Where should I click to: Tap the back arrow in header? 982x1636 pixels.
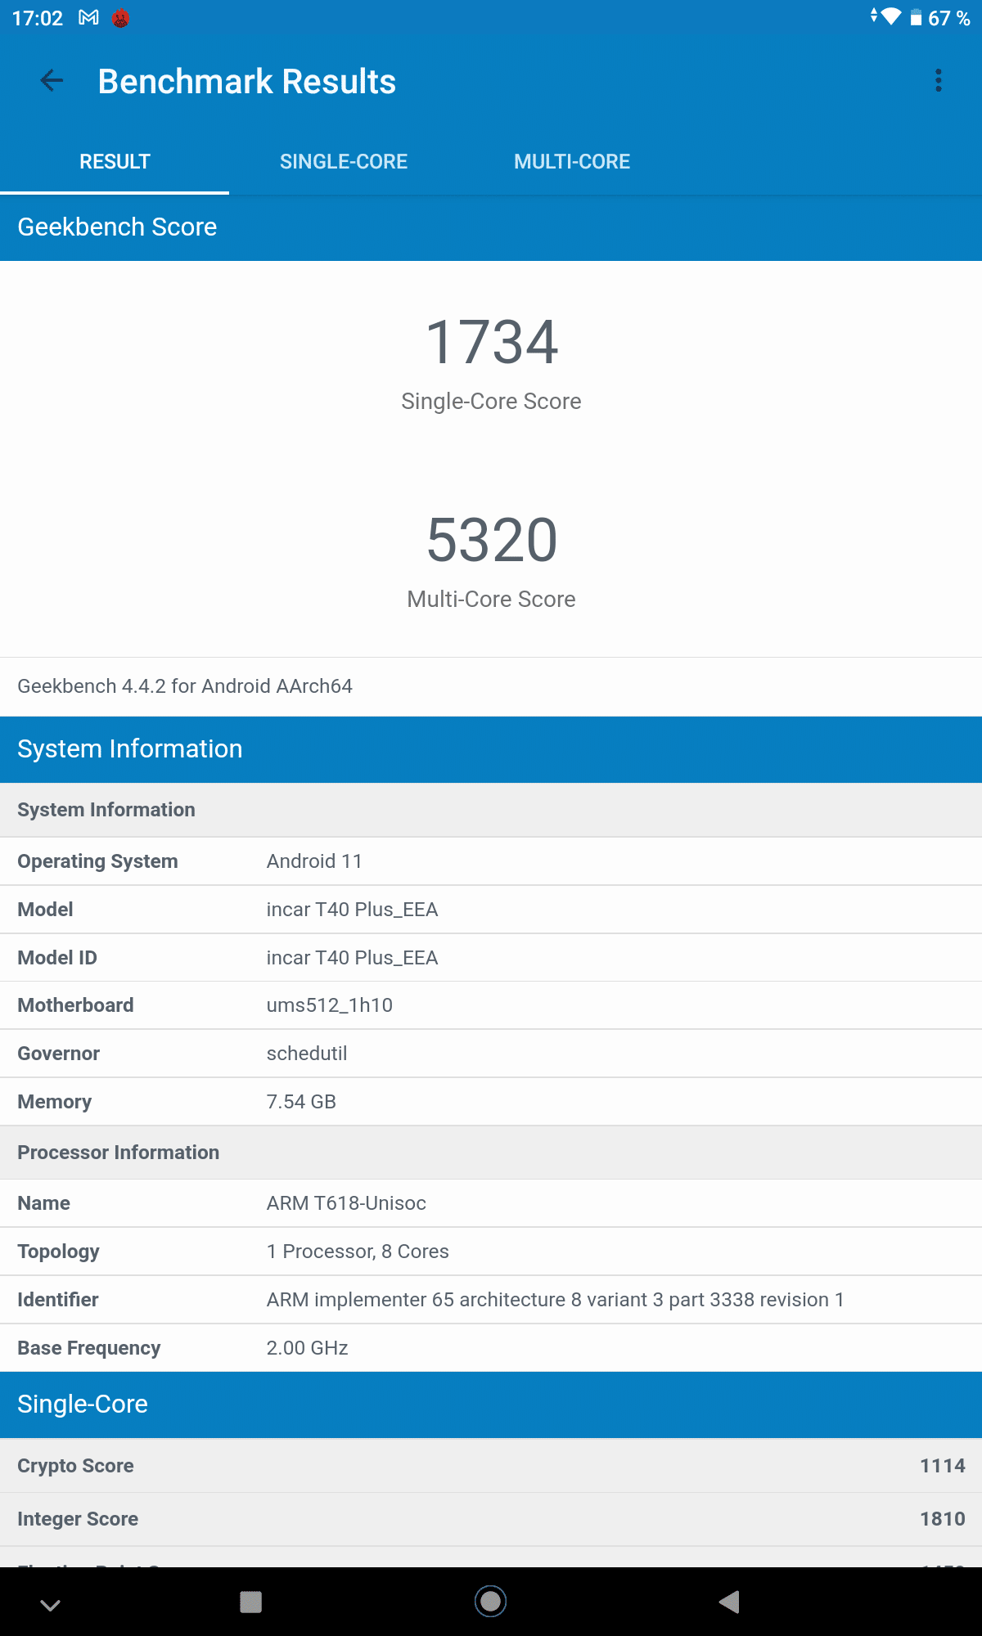click(x=52, y=80)
